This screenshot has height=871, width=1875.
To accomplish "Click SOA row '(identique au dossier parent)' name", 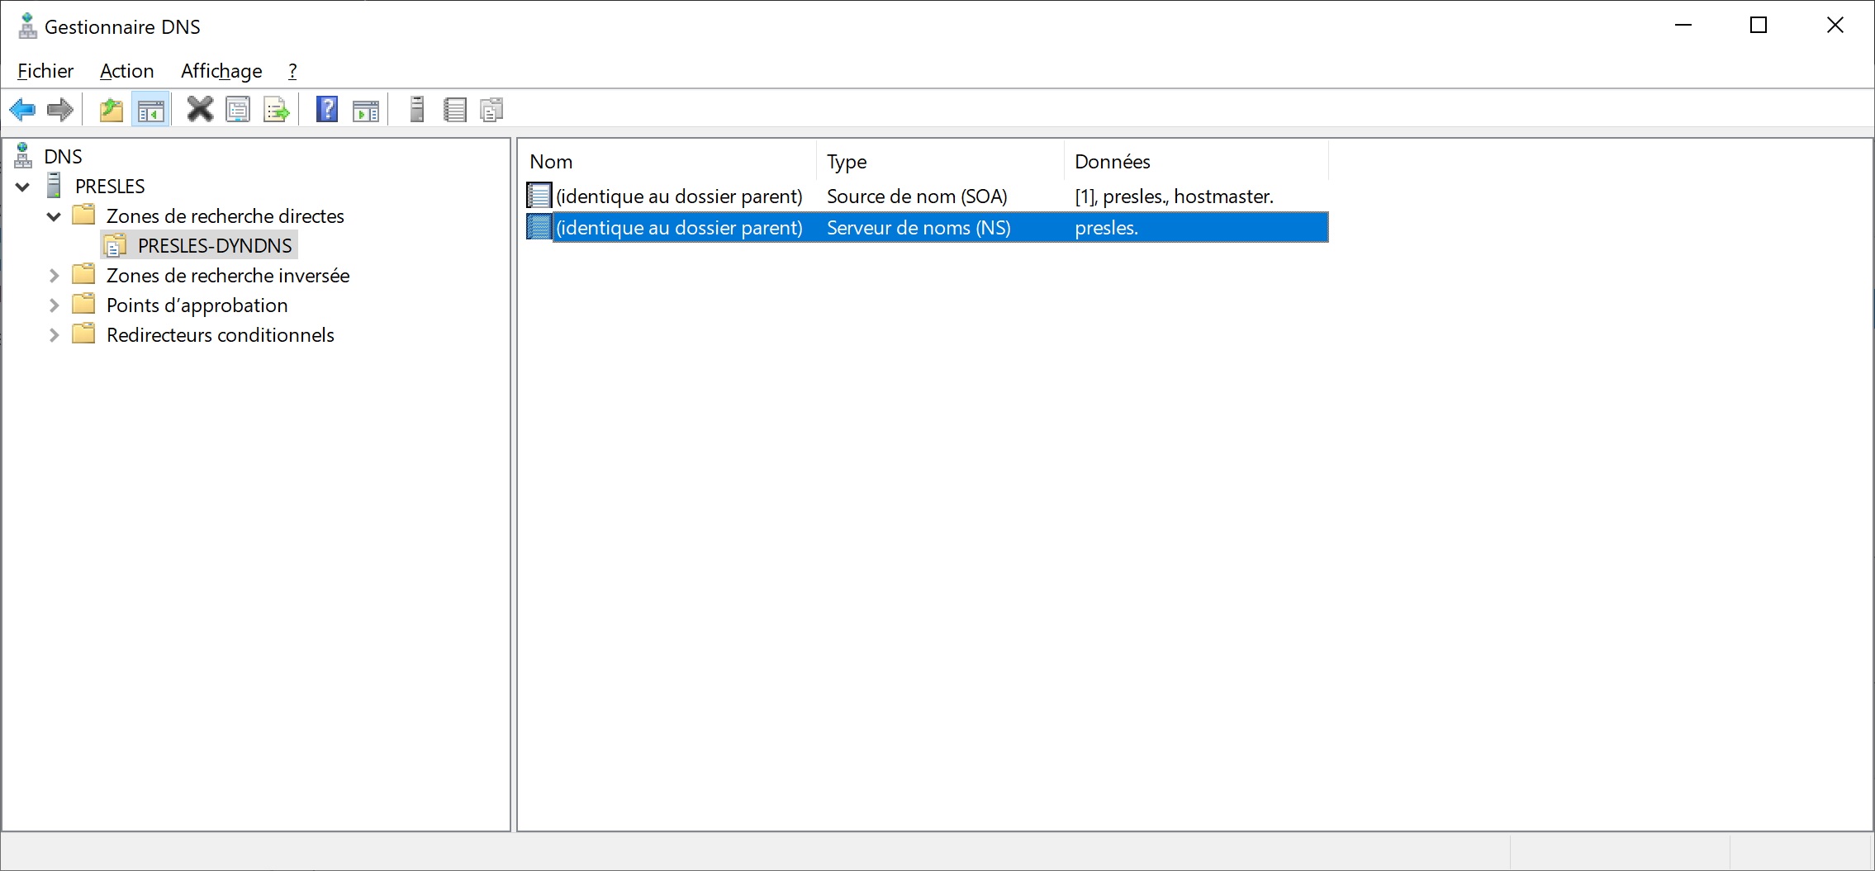I will coord(679,196).
